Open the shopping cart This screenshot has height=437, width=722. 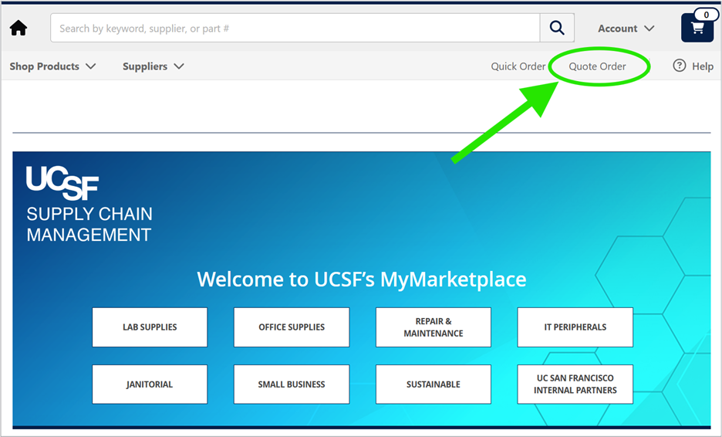tap(697, 28)
